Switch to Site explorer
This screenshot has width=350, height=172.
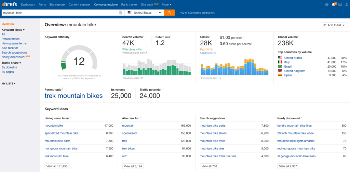coord(57,4)
